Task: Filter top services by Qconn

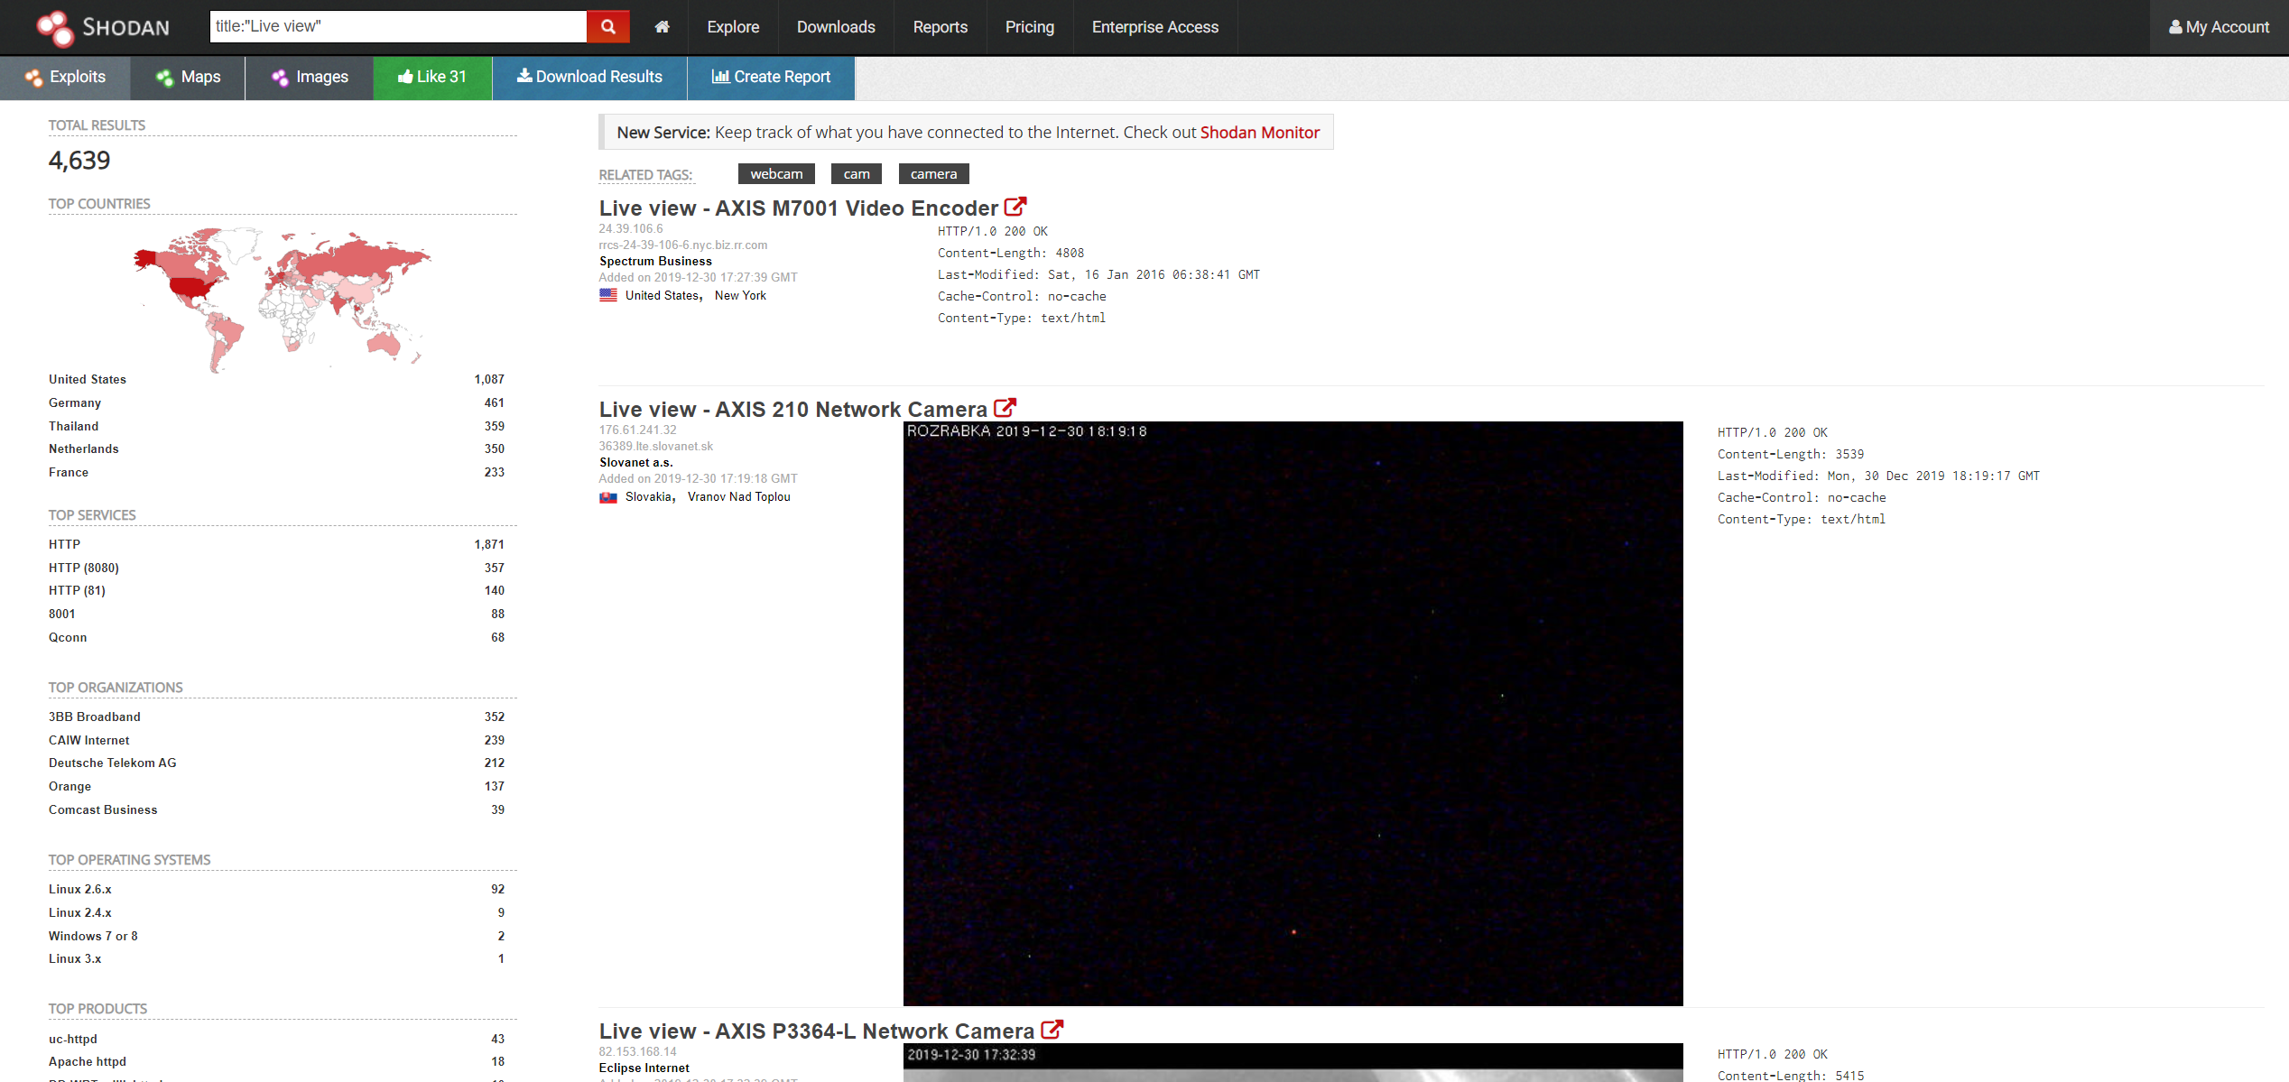Action: 69,637
